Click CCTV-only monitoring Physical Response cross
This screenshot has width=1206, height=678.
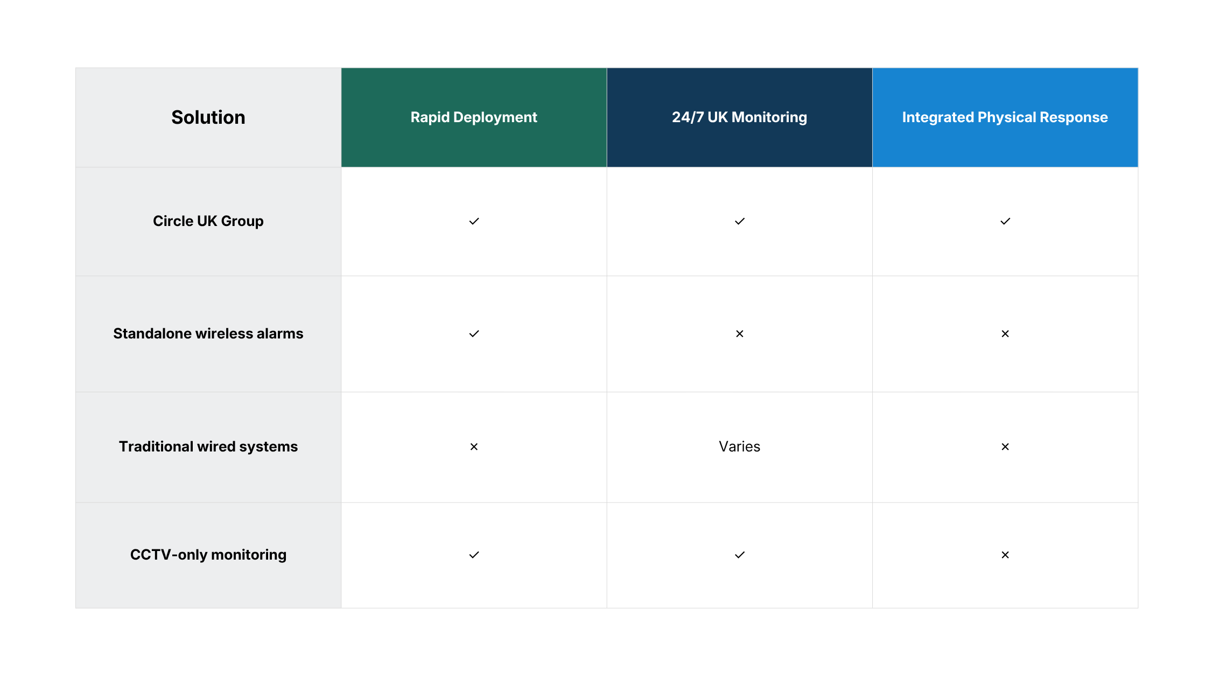1005,555
